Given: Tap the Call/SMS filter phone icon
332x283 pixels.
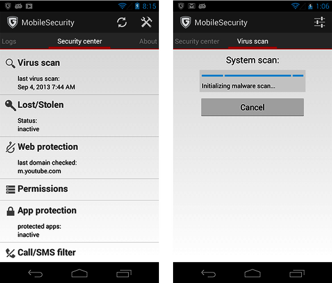Looking at the screenshot, I should coord(10,253).
